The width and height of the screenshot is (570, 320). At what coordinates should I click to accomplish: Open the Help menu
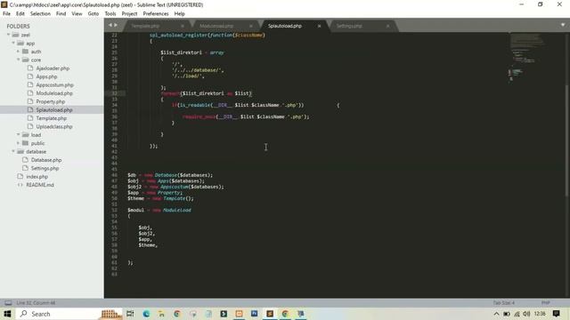[x=180, y=14]
